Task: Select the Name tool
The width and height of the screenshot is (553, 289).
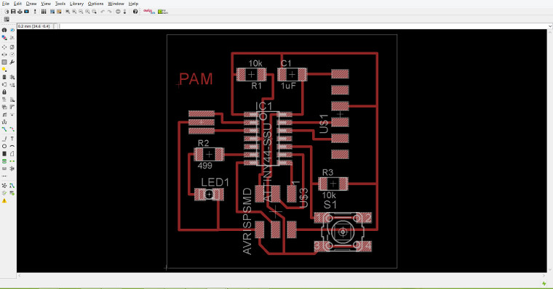Action: (4, 99)
